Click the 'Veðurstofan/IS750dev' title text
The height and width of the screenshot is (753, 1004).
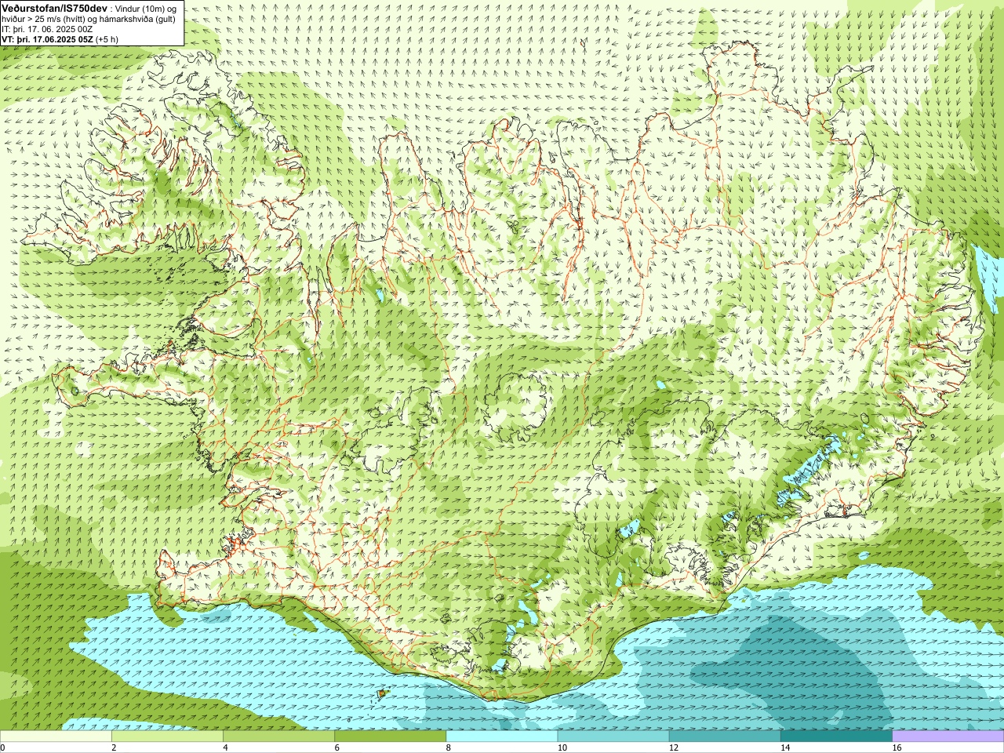[54, 8]
